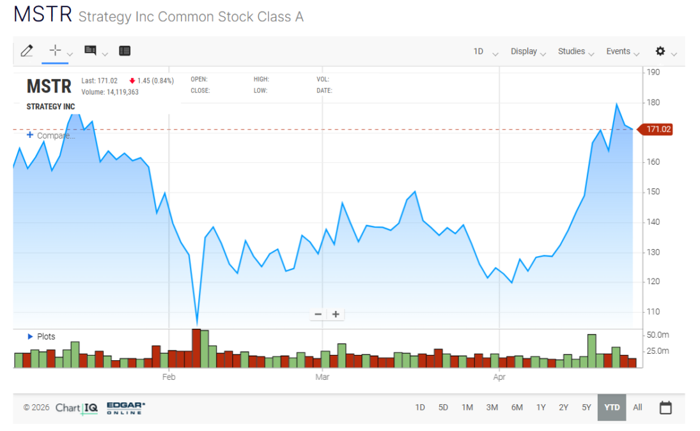Zoom in with the plus button
The height and width of the screenshot is (431, 700).
coord(336,314)
